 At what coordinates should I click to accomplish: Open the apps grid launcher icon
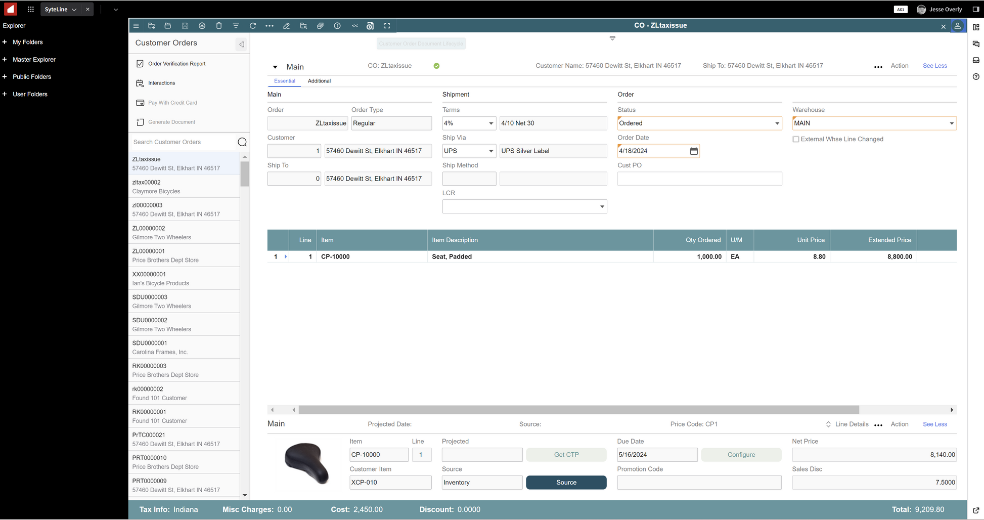[x=31, y=9]
